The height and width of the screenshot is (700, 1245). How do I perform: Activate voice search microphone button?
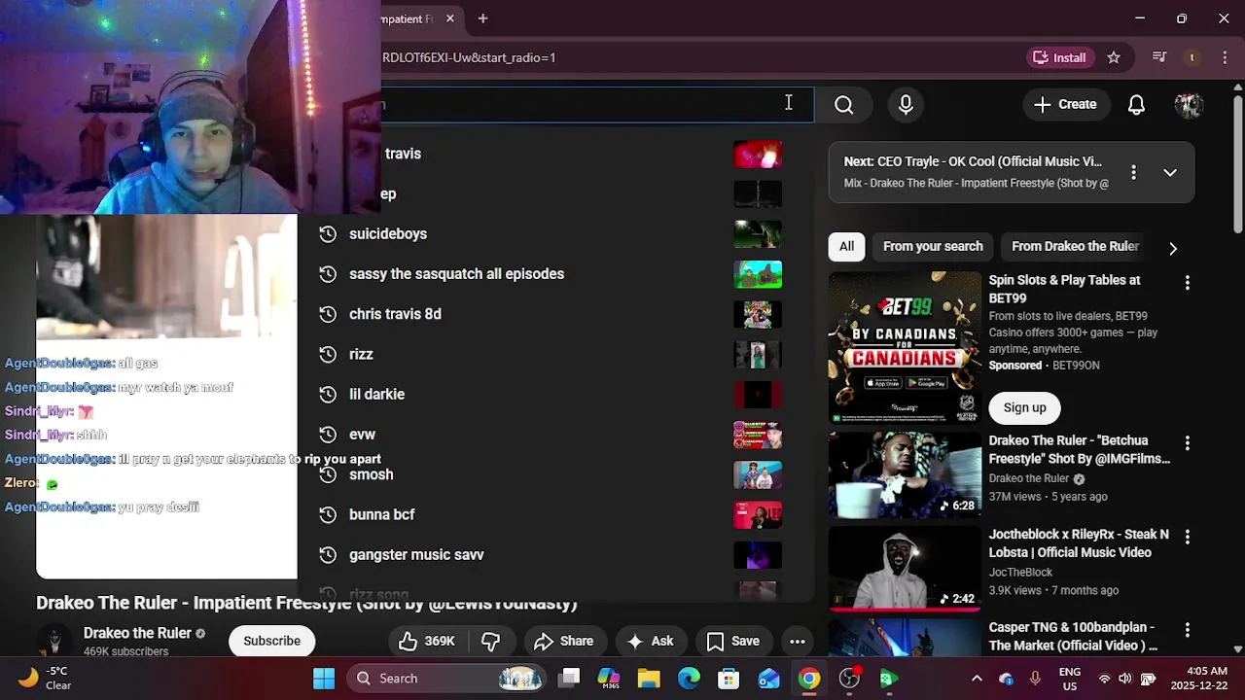pyautogui.click(x=906, y=105)
